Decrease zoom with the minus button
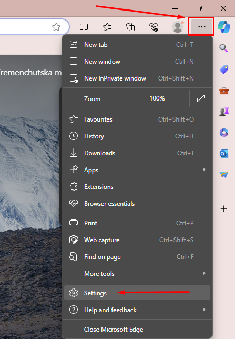The height and width of the screenshot is (339, 235). point(136,98)
